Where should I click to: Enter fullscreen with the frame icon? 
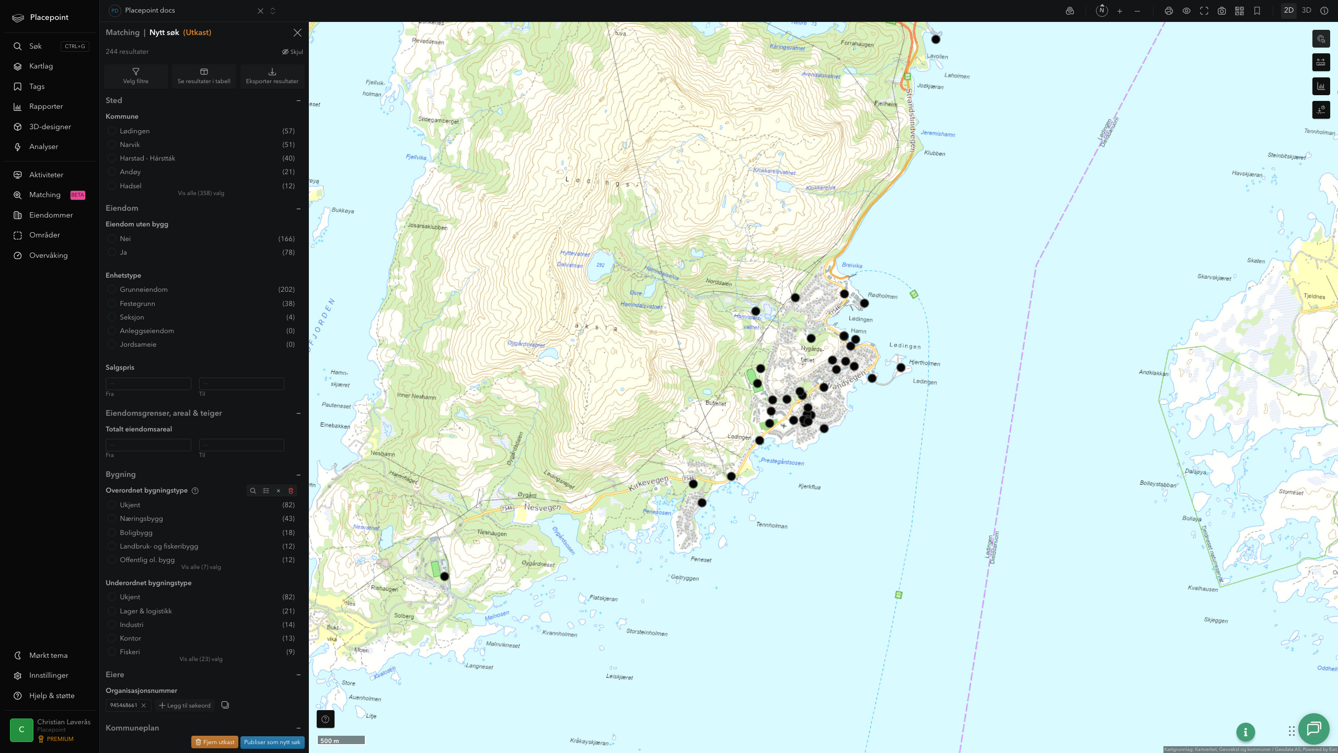[1204, 11]
